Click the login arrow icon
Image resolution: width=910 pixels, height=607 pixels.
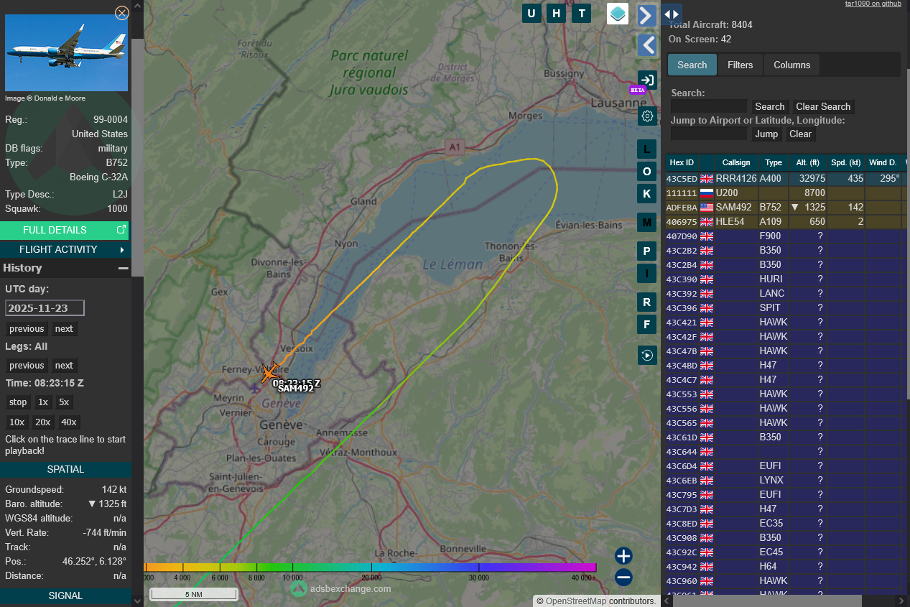click(647, 80)
